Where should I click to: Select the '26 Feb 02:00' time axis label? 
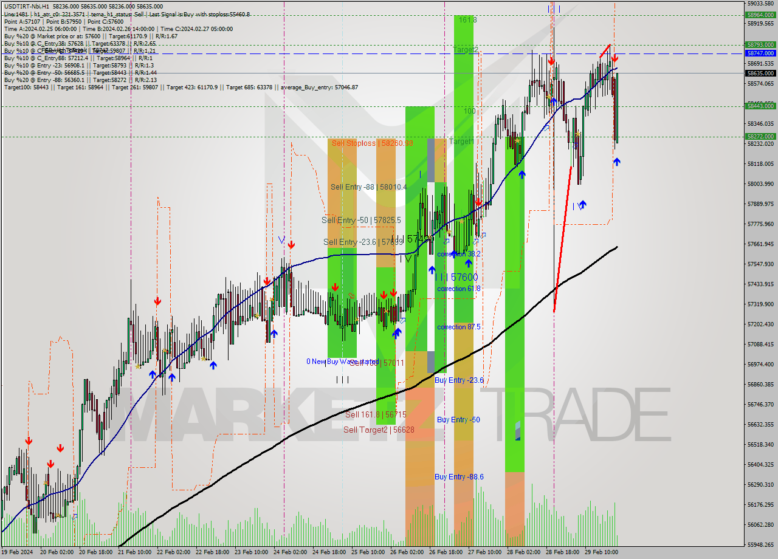pos(407,552)
